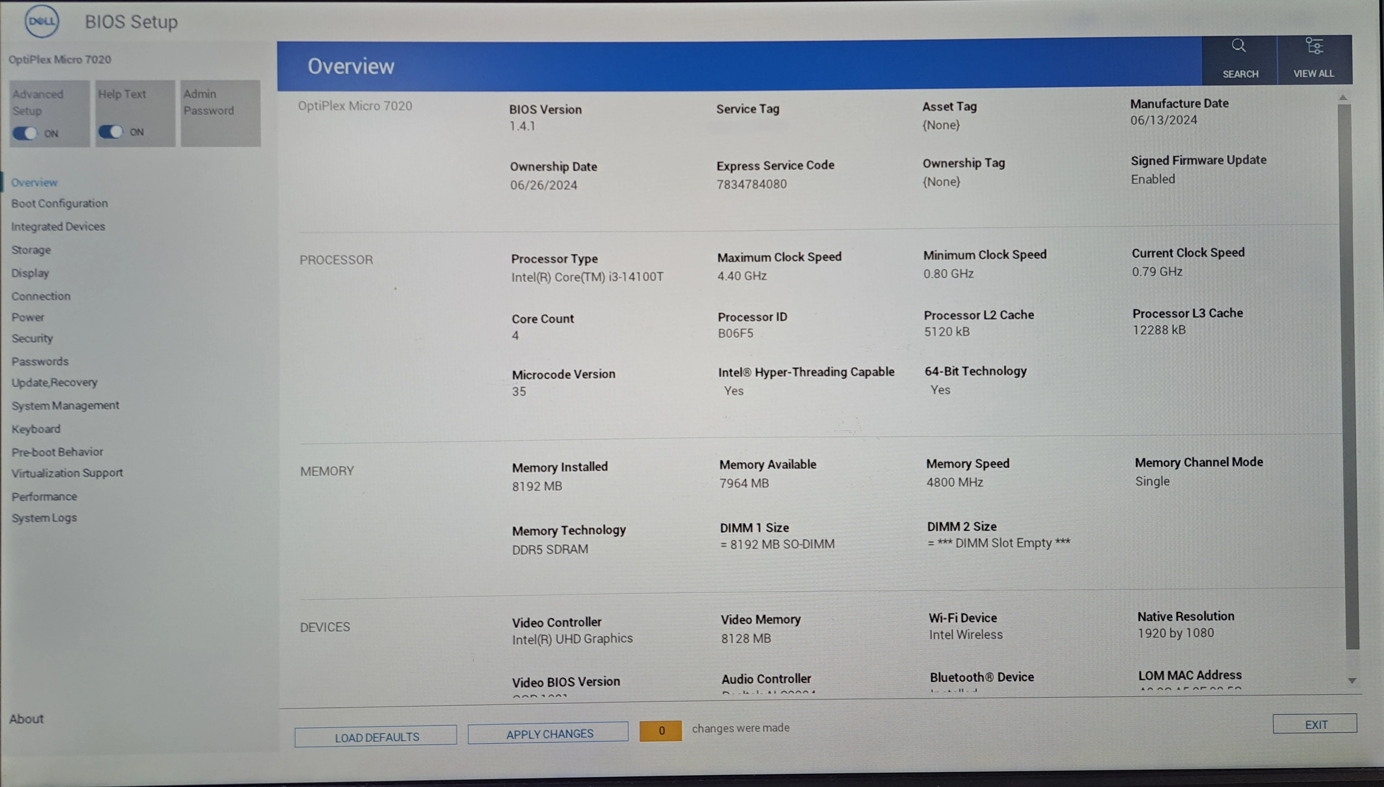1384x787 pixels.
Task: Click the EXIT button
Action: 1315,724
